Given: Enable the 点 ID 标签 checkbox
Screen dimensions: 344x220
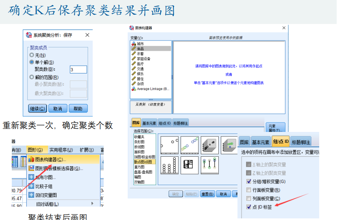Looking at the screenshot, I should (249, 207).
